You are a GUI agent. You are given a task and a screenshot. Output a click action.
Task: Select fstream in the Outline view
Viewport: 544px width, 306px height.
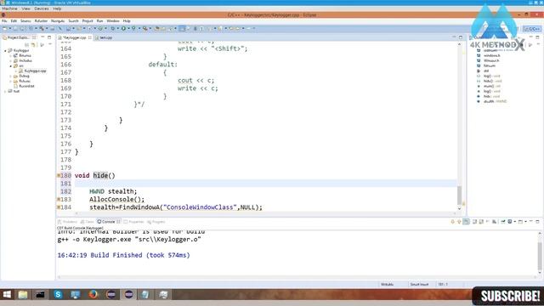point(490,65)
